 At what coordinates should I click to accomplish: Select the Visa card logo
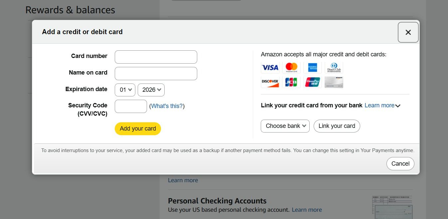(270, 67)
